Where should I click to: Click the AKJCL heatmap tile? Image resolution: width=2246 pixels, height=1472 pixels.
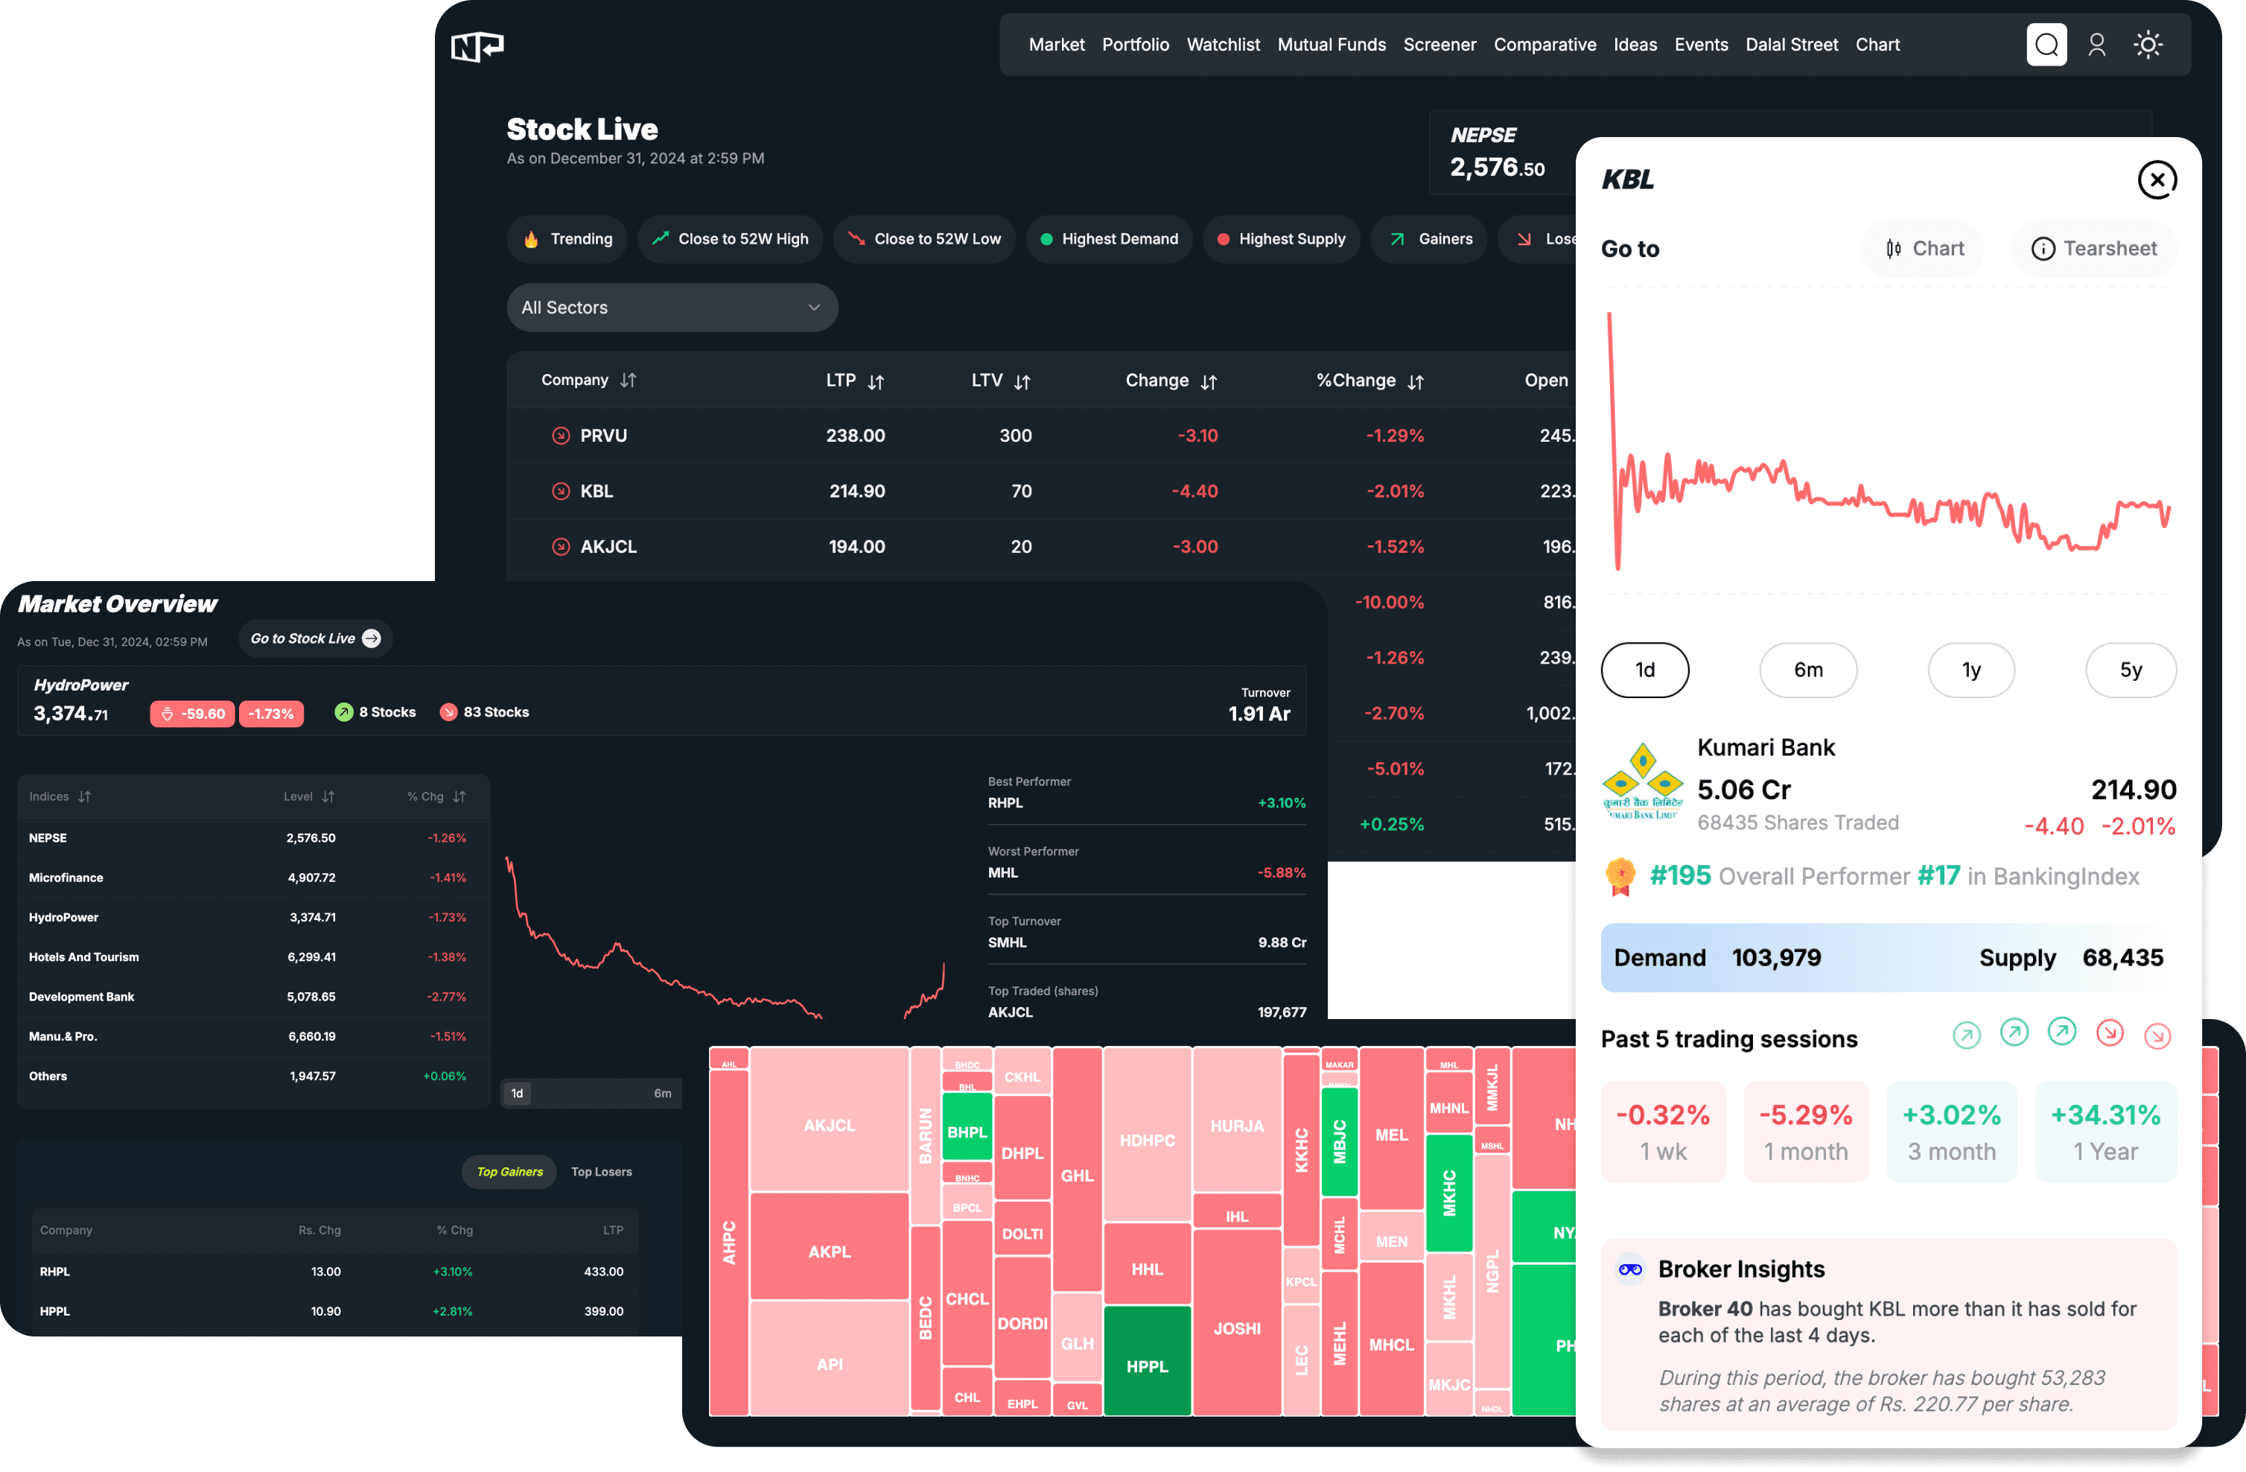tap(829, 1120)
